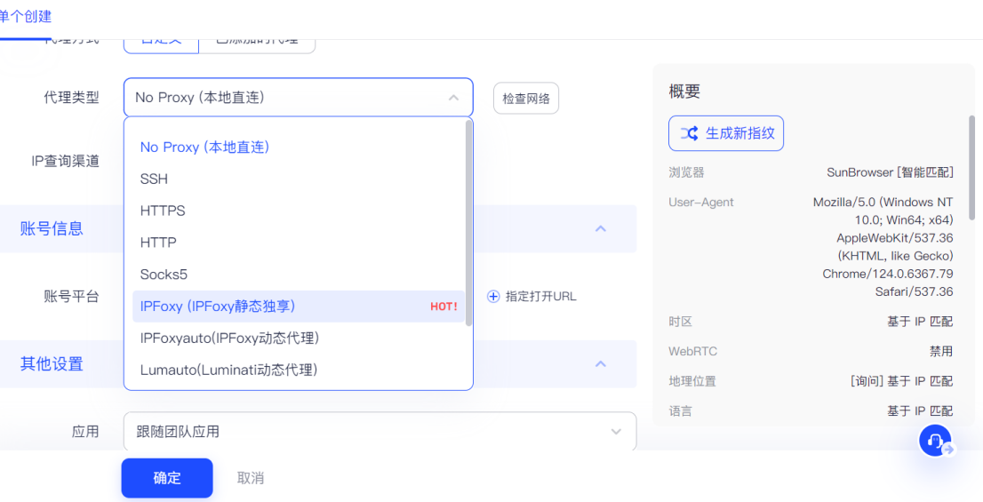Click the 检查网络 button
Screen dimensions: 983x502
point(526,99)
